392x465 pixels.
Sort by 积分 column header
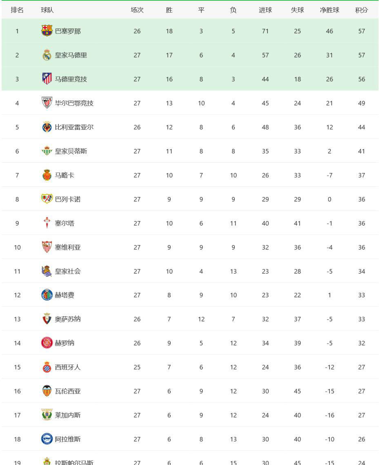pos(361,10)
